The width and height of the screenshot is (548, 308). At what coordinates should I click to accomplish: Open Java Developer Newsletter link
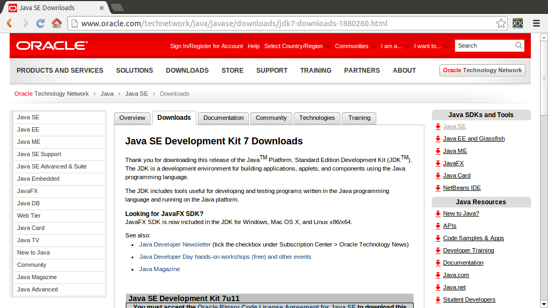coord(175,244)
